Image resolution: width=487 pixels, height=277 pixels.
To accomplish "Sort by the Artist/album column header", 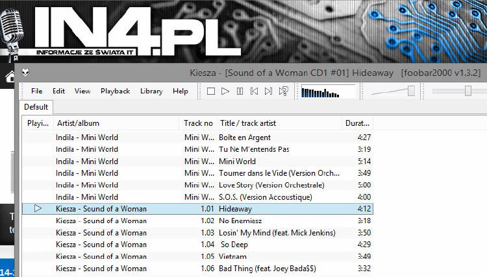I will [116, 123].
